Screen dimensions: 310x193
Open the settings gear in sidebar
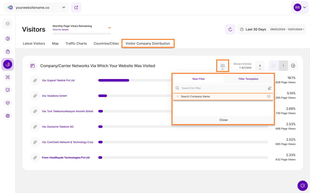pyautogui.click(x=8, y=116)
